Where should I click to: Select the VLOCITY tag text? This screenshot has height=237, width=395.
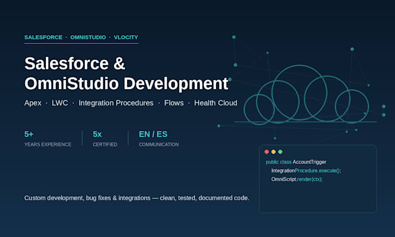point(126,37)
